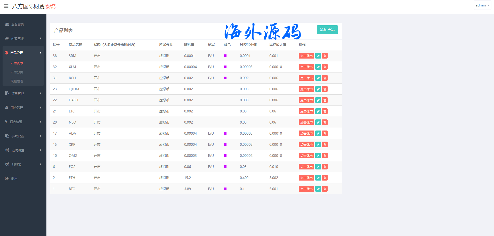Expand the 订单管理 sidebar menu

(23, 93)
